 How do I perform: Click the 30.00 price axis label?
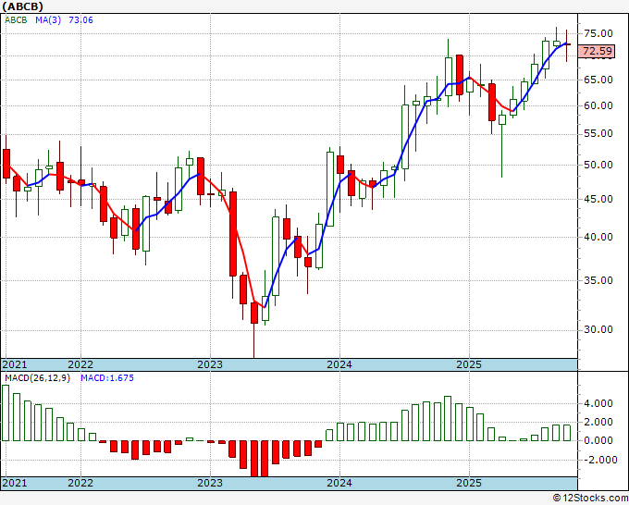pyautogui.click(x=598, y=329)
